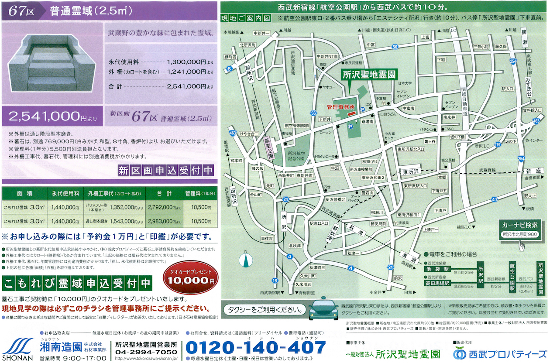Screen dimensions: 550x363
Task: Click the 所沢聖地霊園営業所 office name
Action: click(x=146, y=344)
